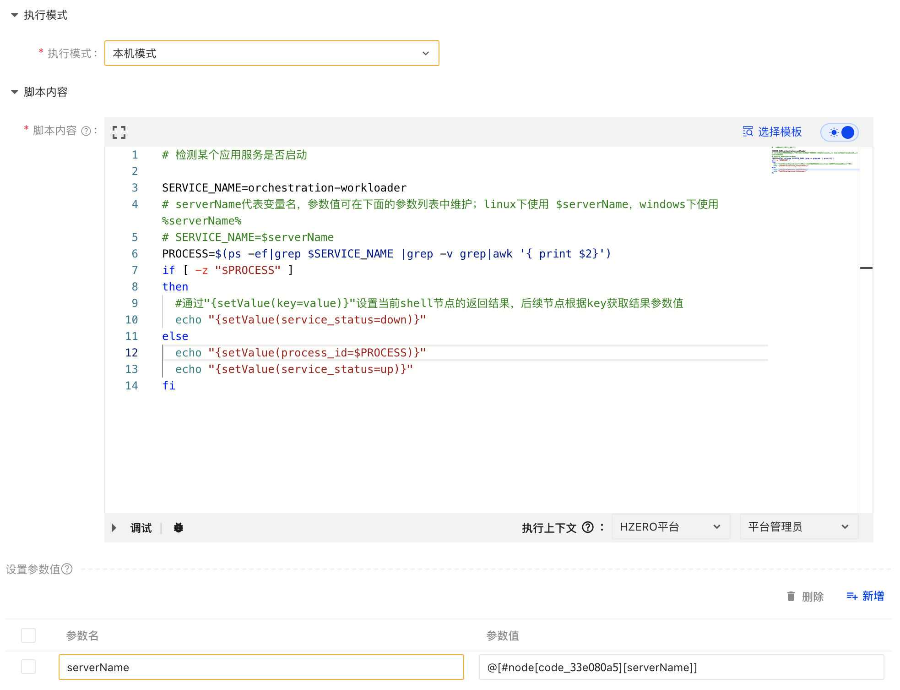The image size is (900, 690).
Task: Collapse the 脚本内容 section
Action: coord(15,92)
